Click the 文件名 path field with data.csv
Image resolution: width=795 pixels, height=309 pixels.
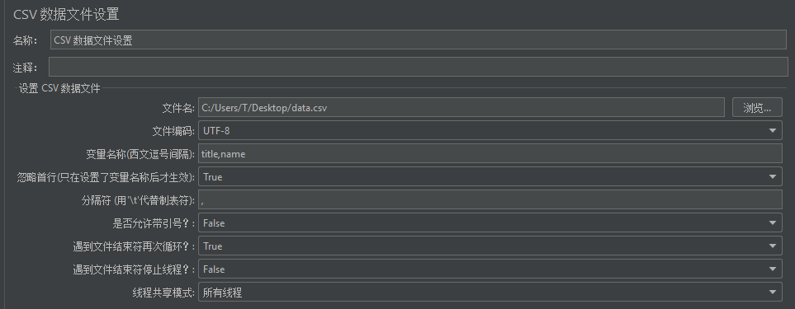pyautogui.click(x=461, y=108)
